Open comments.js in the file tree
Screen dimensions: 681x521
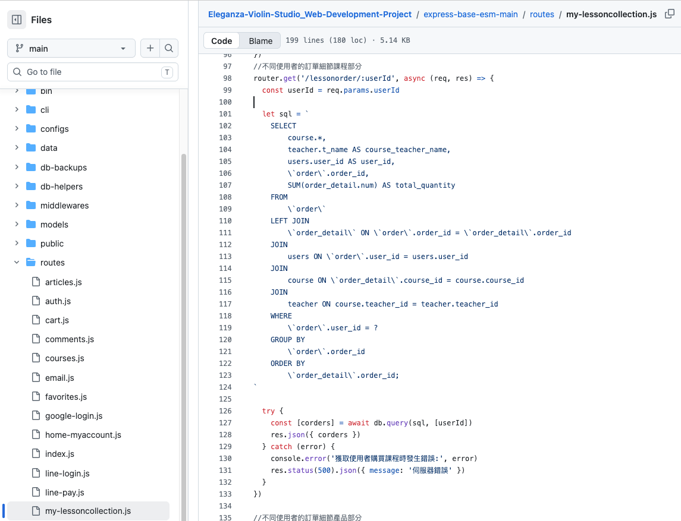(70, 339)
